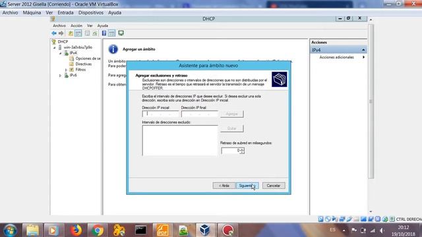
Task: Open Help via blue question-mark toolbar icon
Action: [x=104, y=33]
